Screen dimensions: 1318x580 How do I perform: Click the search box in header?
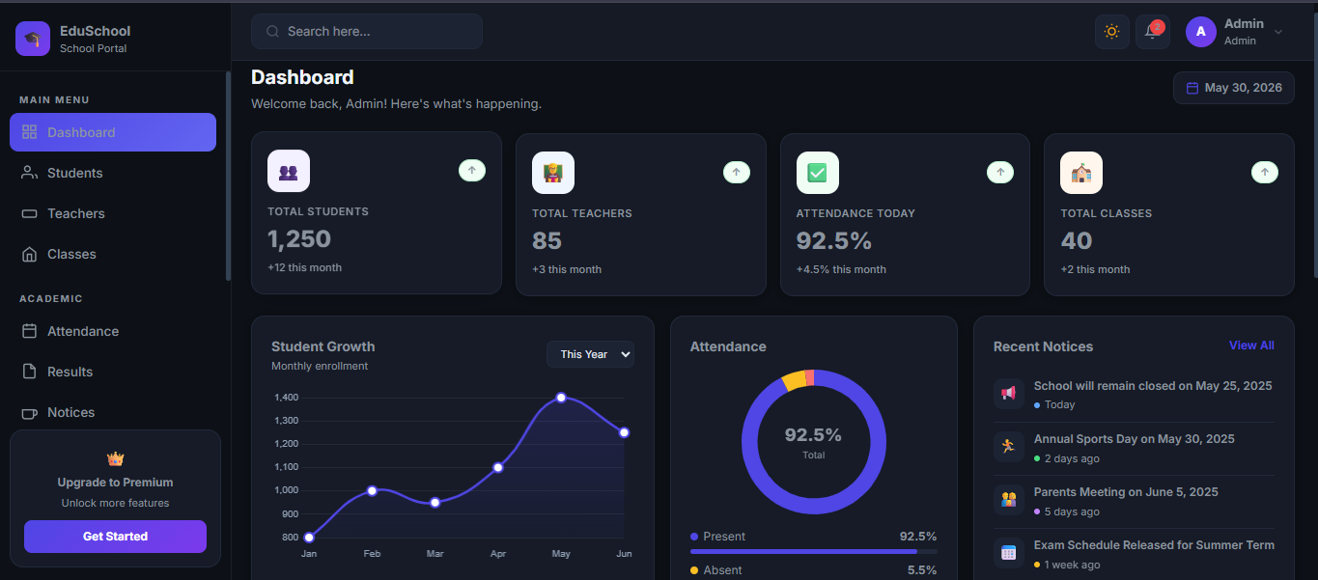pos(367,31)
